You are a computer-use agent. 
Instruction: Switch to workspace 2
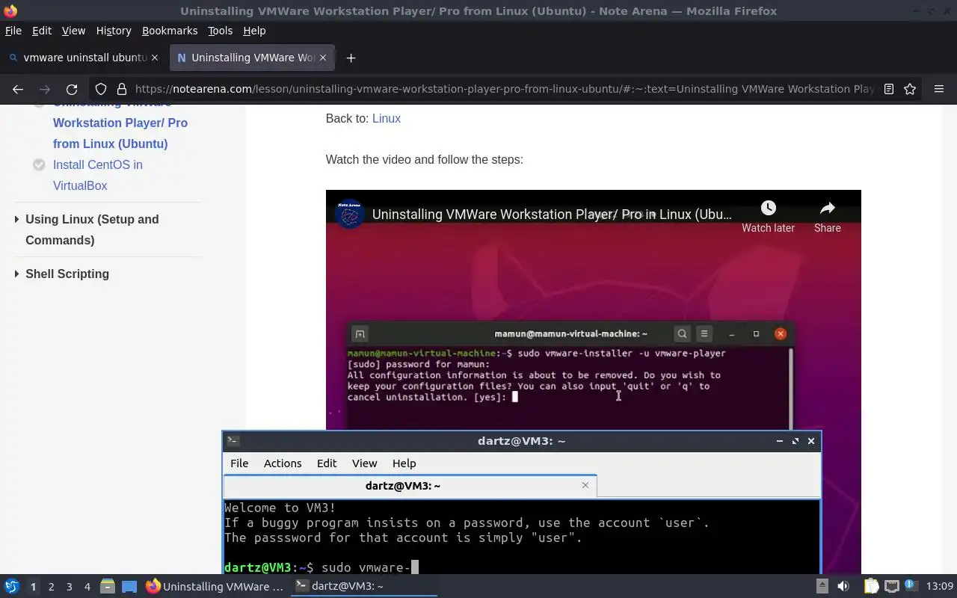51,587
